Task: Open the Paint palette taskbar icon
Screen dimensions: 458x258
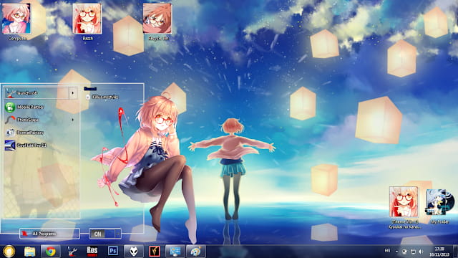Action: [195, 252]
